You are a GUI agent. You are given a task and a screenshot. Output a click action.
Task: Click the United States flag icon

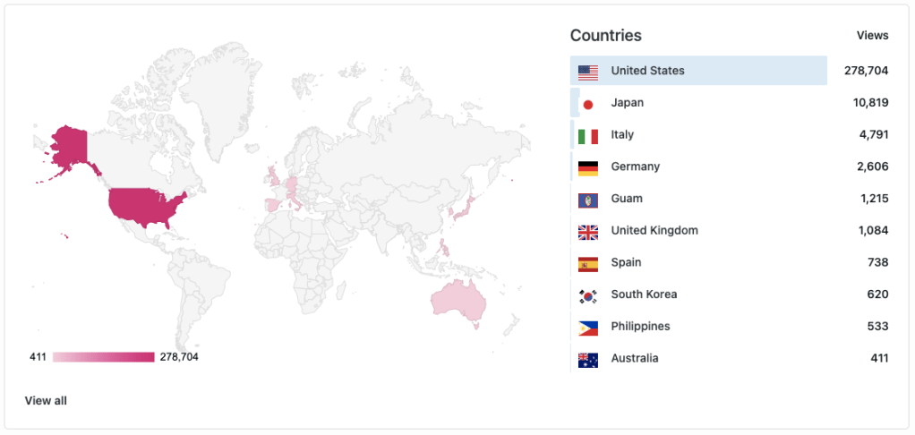(588, 72)
